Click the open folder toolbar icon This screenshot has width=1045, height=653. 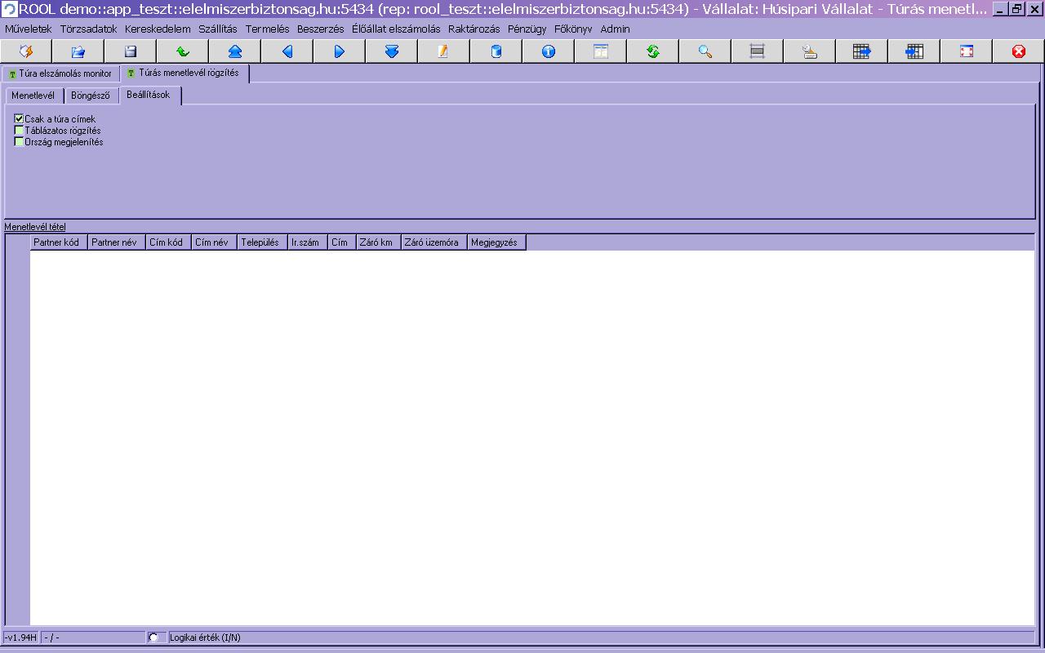tap(78, 51)
